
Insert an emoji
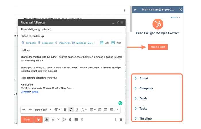[64, 120]
